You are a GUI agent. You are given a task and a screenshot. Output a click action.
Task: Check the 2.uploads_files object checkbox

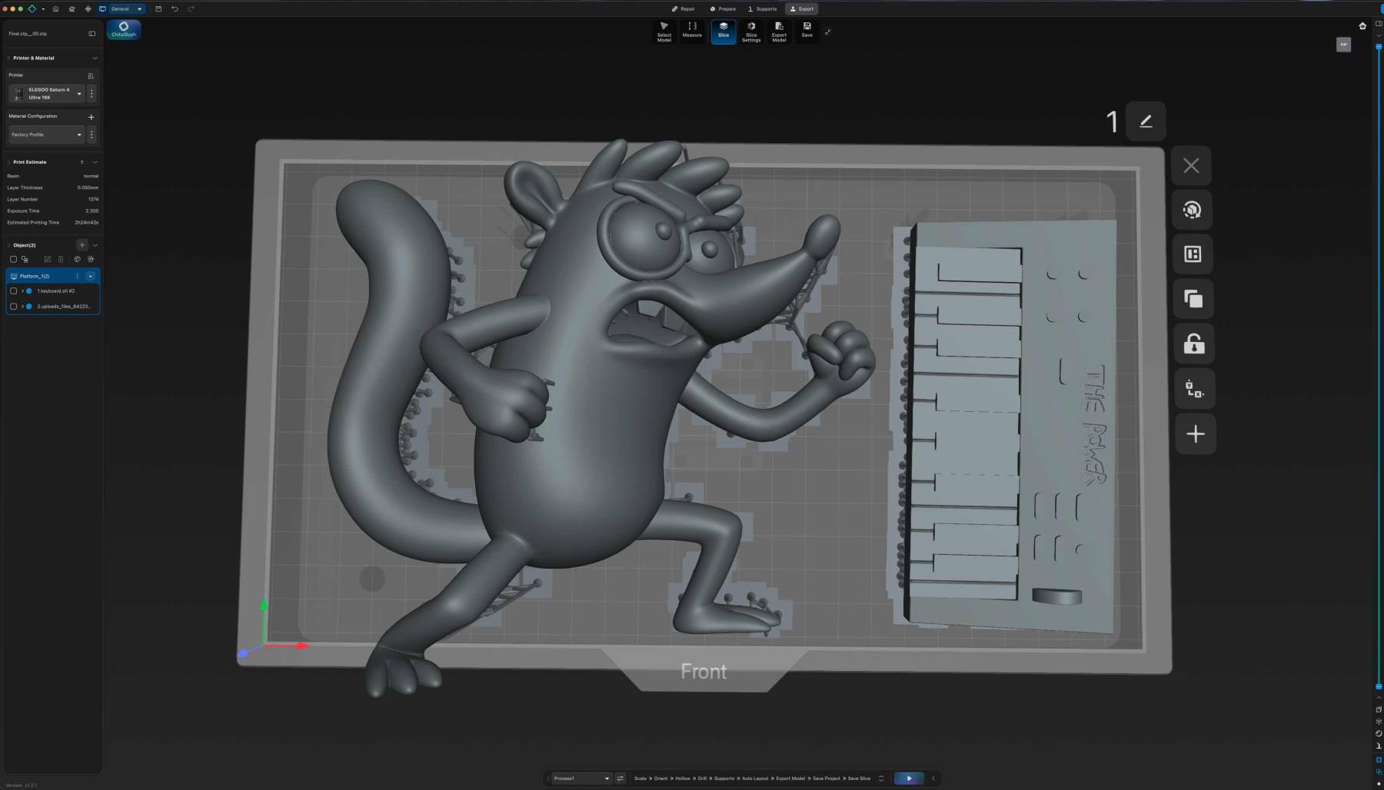pyautogui.click(x=13, y=307)
